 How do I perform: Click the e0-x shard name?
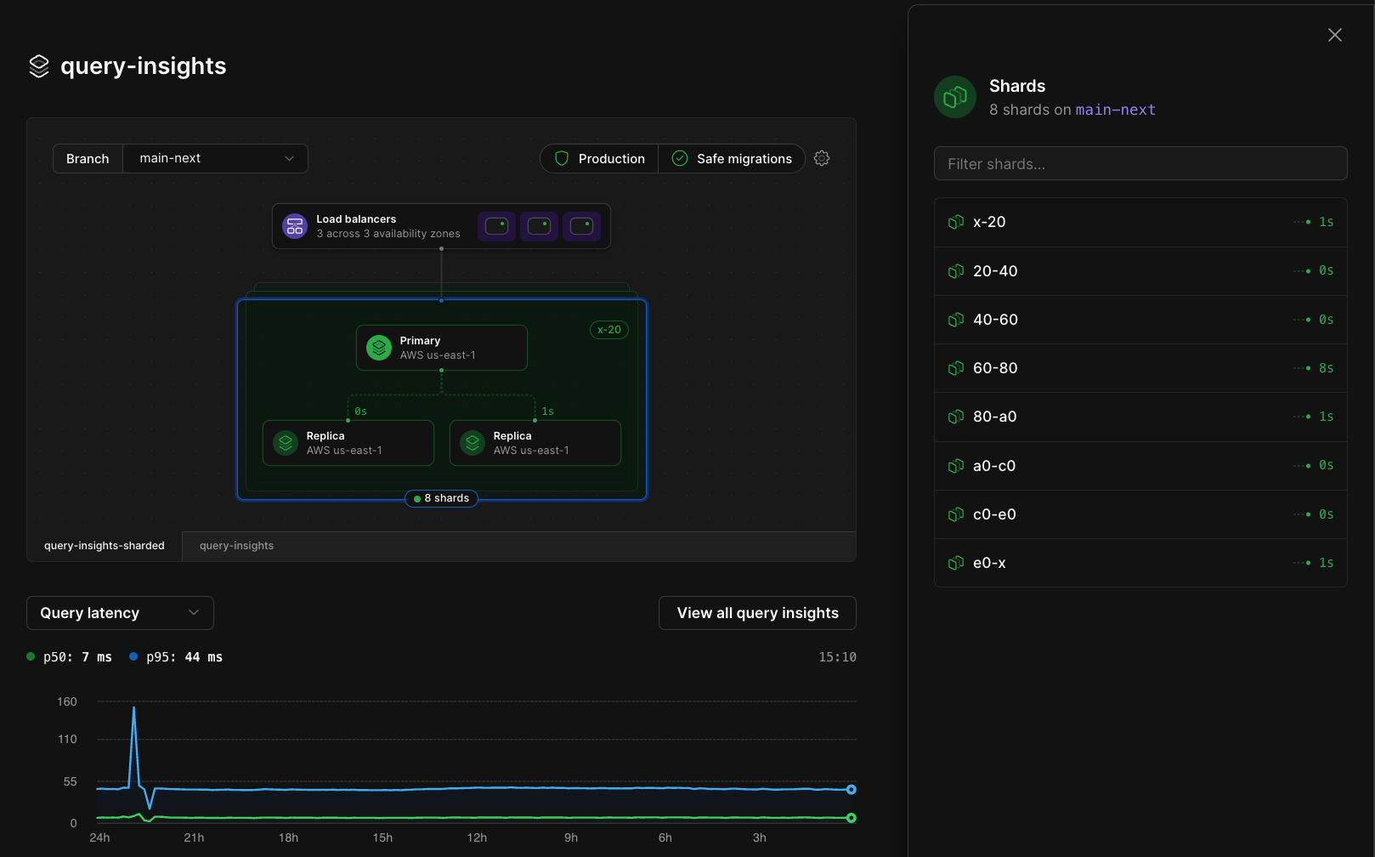tap(989, 563)
